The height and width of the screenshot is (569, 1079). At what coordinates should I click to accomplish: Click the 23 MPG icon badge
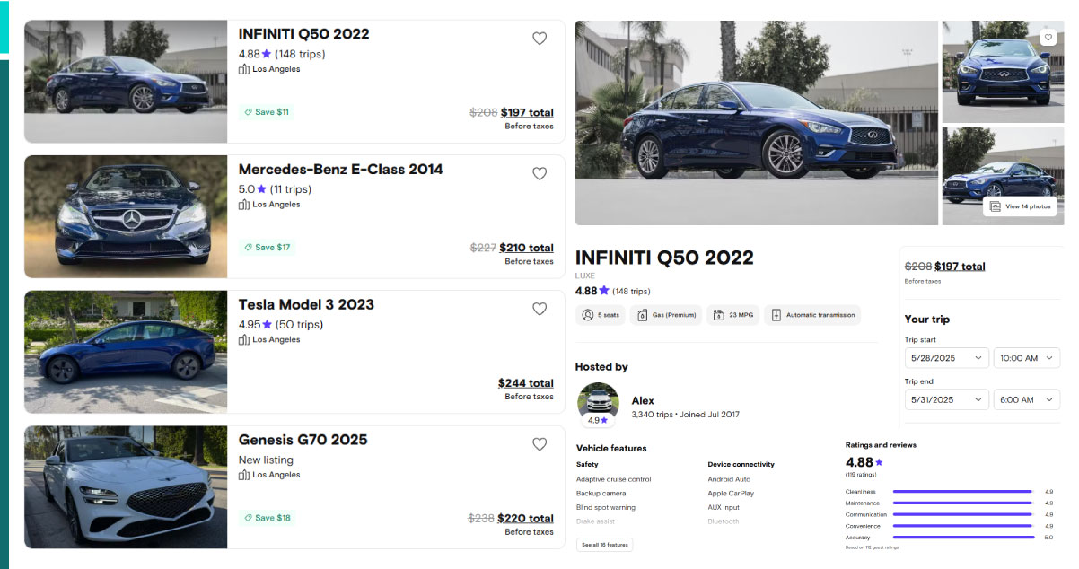click(732, 315)
